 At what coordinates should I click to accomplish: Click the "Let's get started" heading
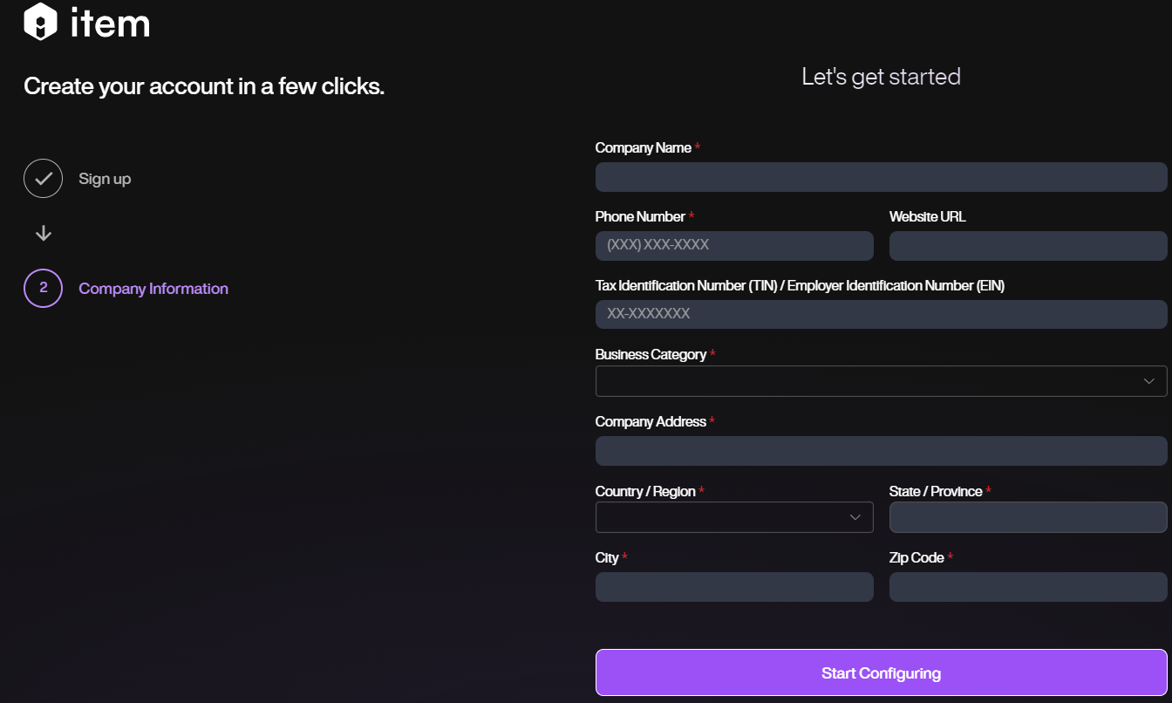pyautogui.click(x=881, y=77)
